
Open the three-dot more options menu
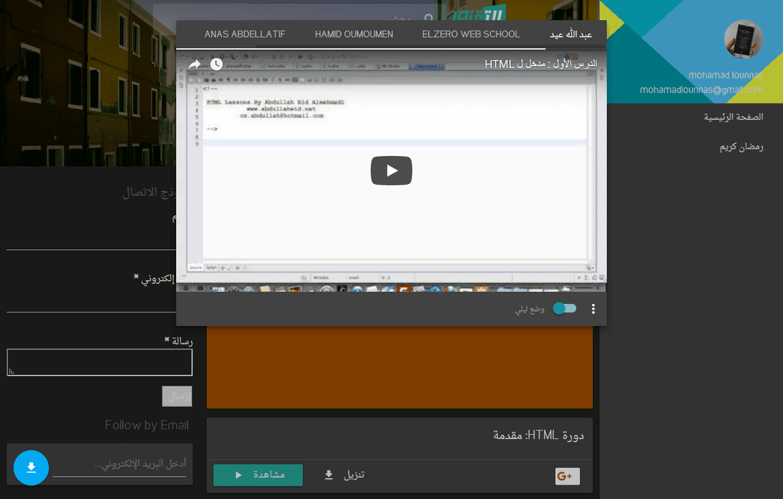[x=593, y=309]
